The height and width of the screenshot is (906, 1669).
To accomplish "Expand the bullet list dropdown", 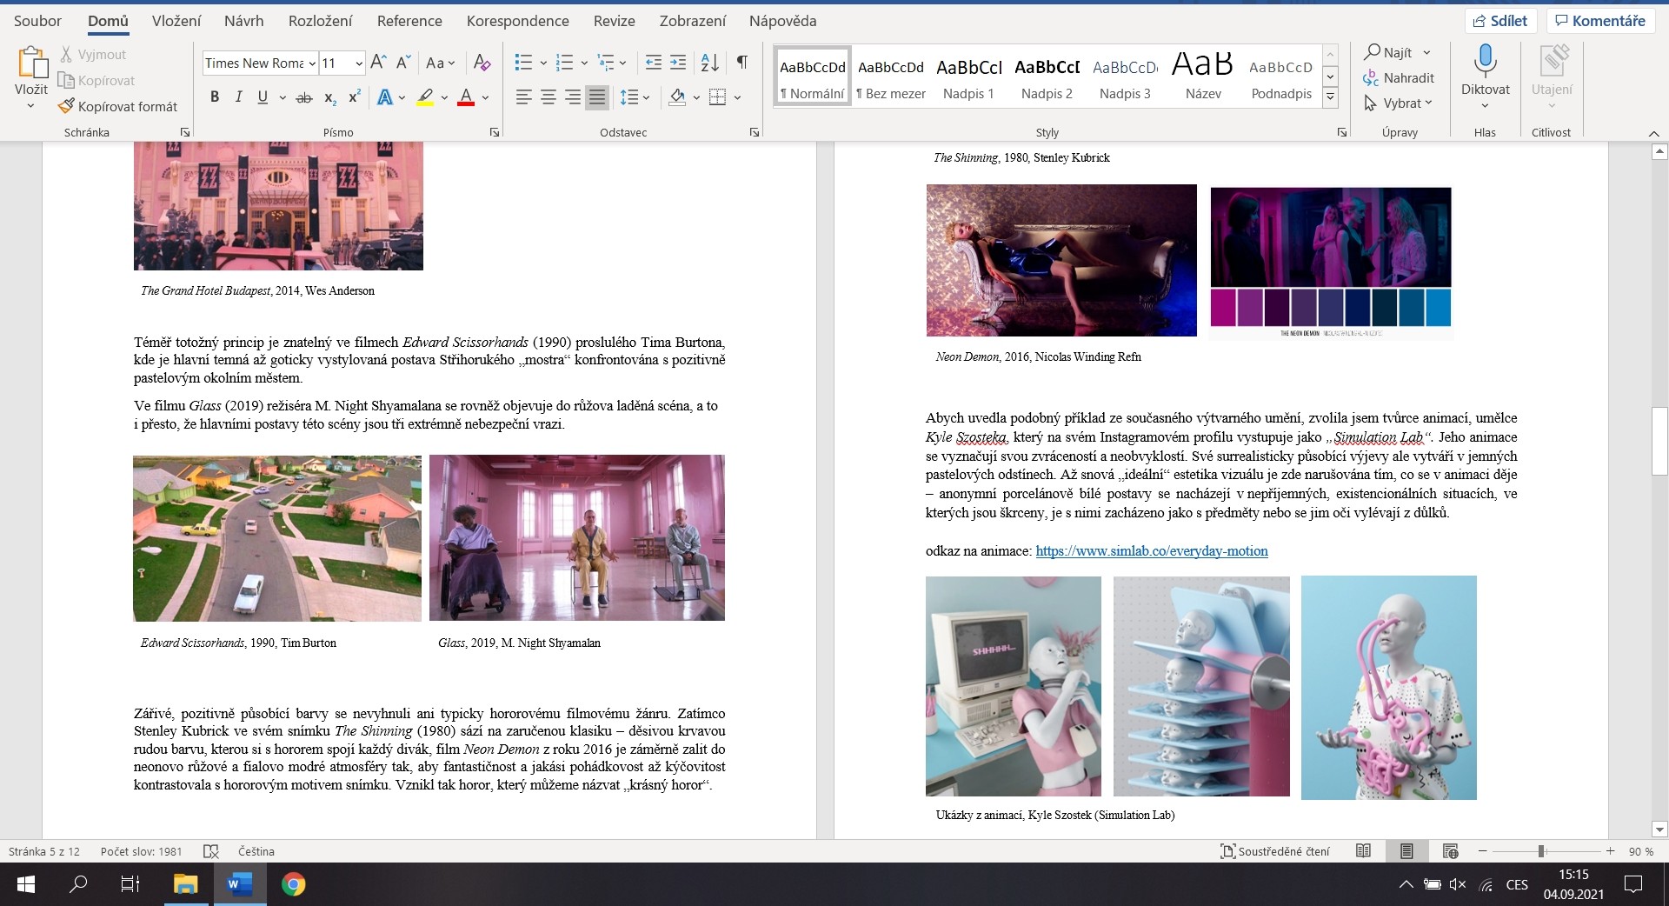I will (x=543, y=63).
